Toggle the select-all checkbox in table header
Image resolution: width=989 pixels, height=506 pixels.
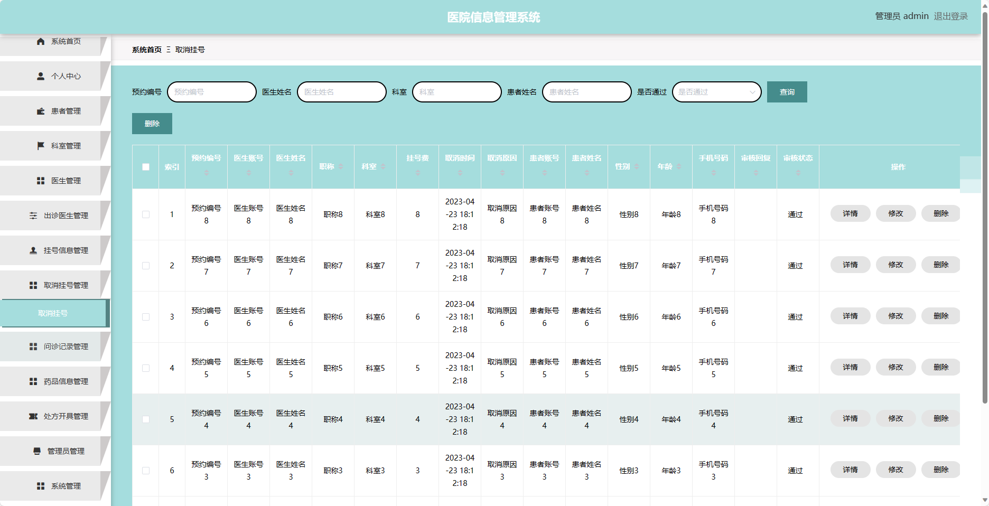coord(146,167)
